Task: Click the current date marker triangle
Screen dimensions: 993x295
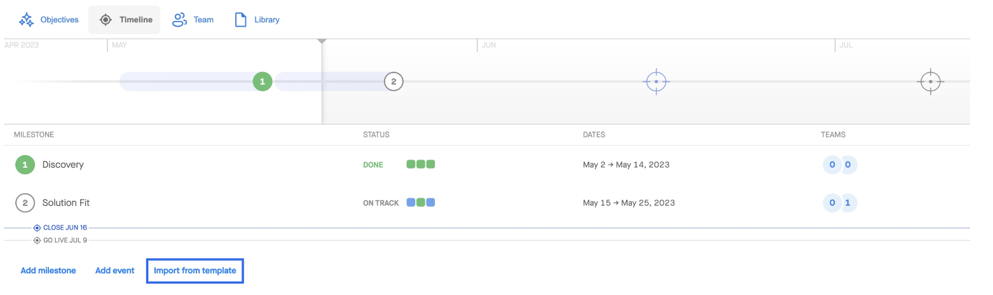Action: [x=322, y=41]
